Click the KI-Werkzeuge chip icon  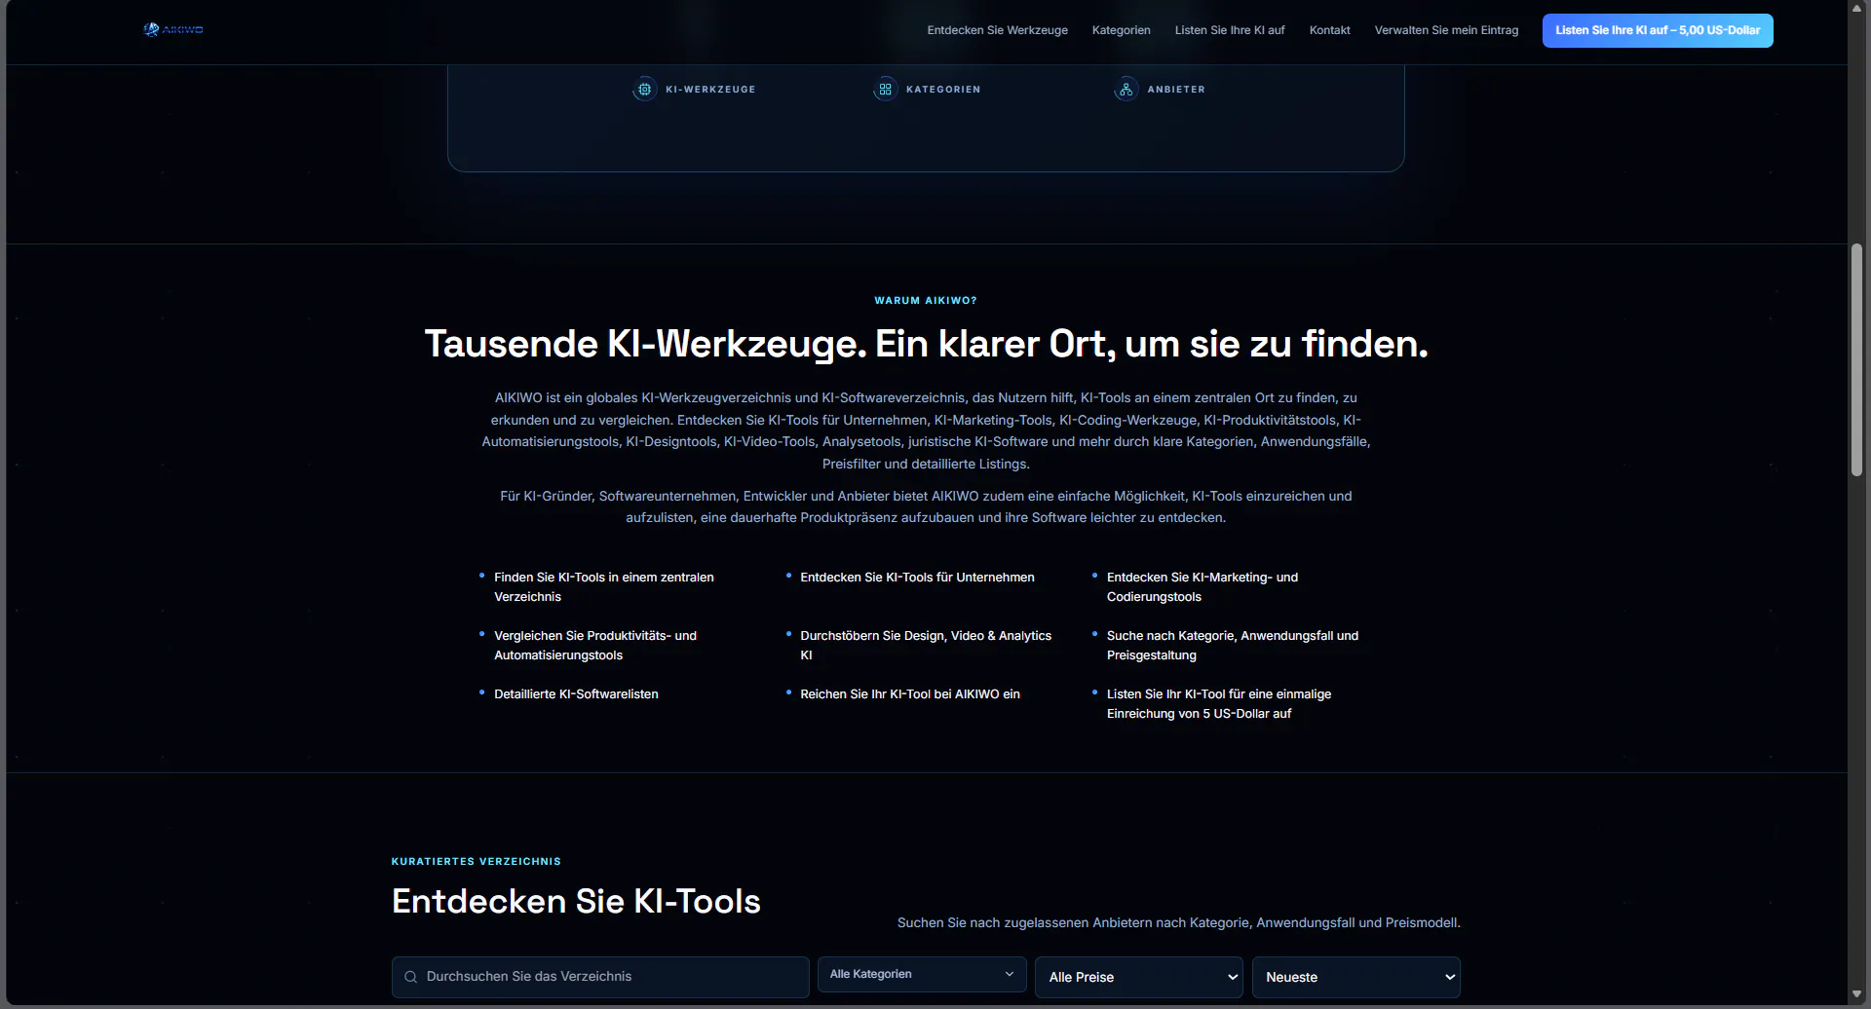[644, 89]
